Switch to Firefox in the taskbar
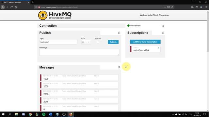Image resolution: width=209 pixels, height=117 pixels. coord(71,114)
